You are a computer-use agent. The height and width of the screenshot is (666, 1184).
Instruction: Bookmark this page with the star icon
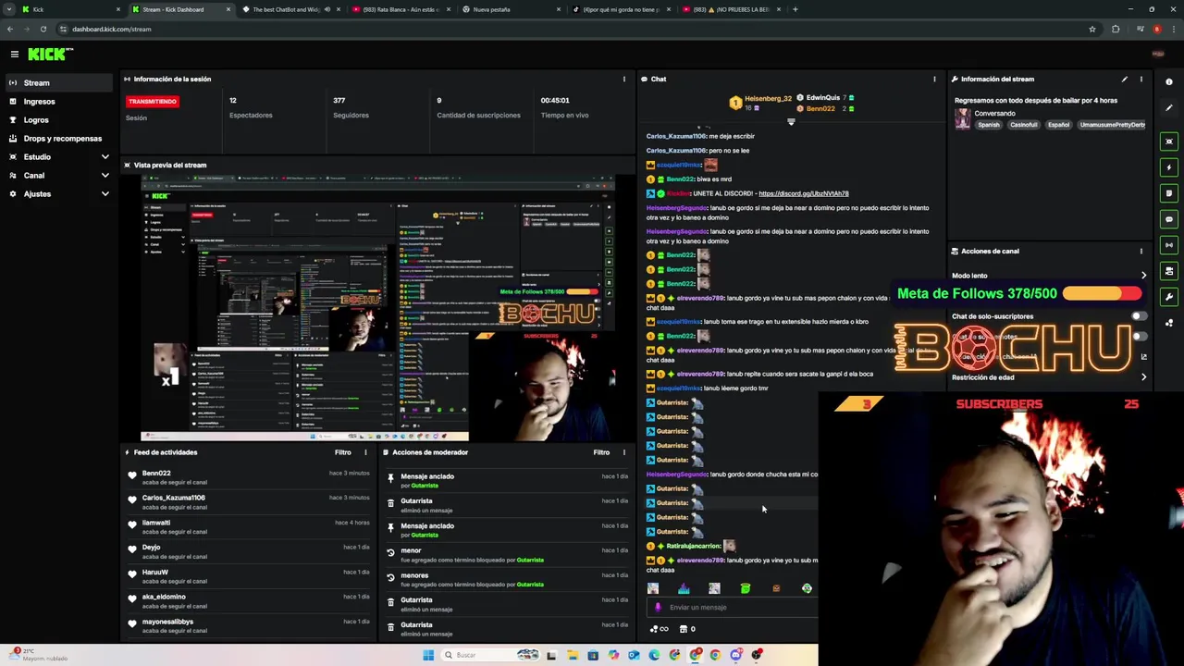click(1092, 29)
